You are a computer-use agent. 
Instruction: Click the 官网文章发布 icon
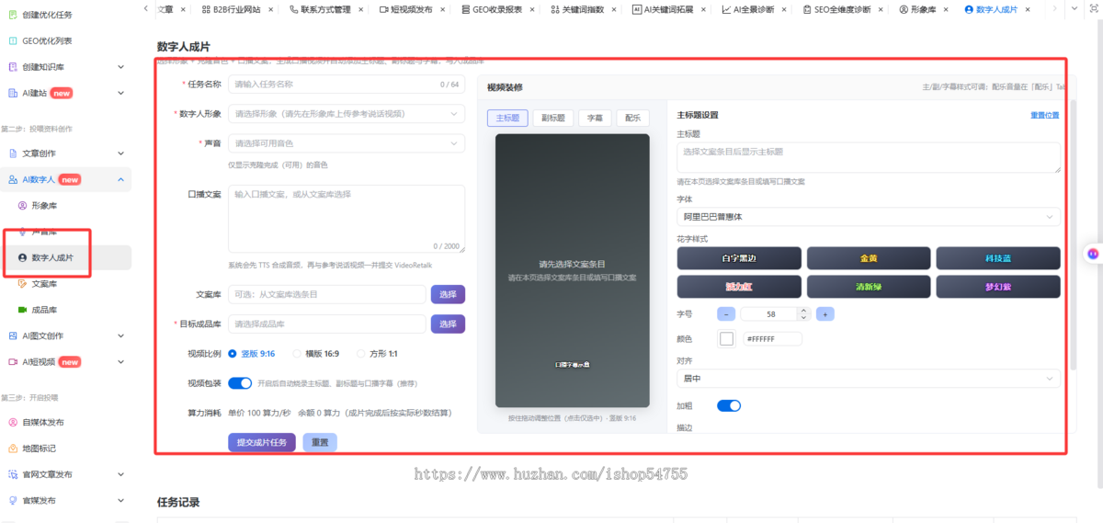[13, 474]
